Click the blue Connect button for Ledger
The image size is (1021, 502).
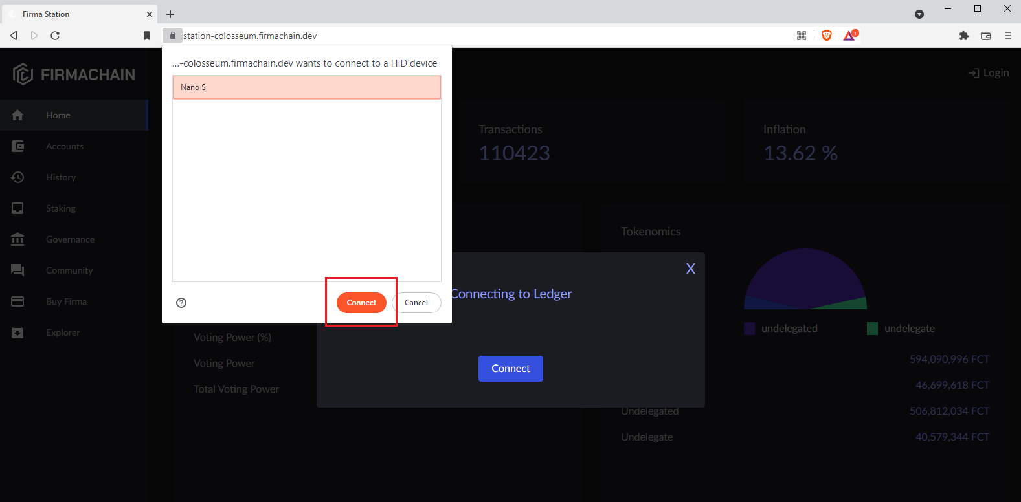coord(511,369)
